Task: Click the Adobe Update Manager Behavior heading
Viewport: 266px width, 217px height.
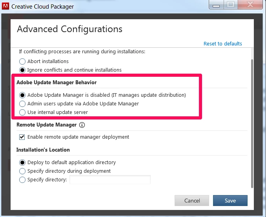Action: (x=56, y=83)
